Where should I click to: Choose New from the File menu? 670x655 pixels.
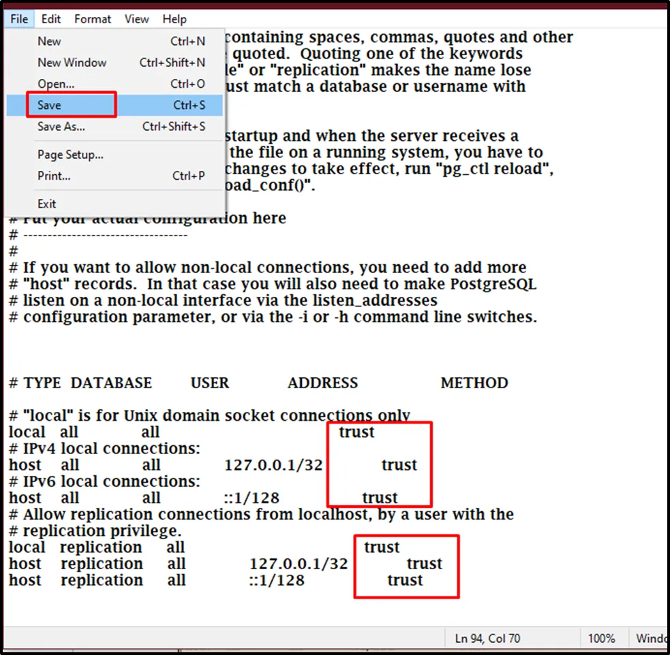click(49, 41)
